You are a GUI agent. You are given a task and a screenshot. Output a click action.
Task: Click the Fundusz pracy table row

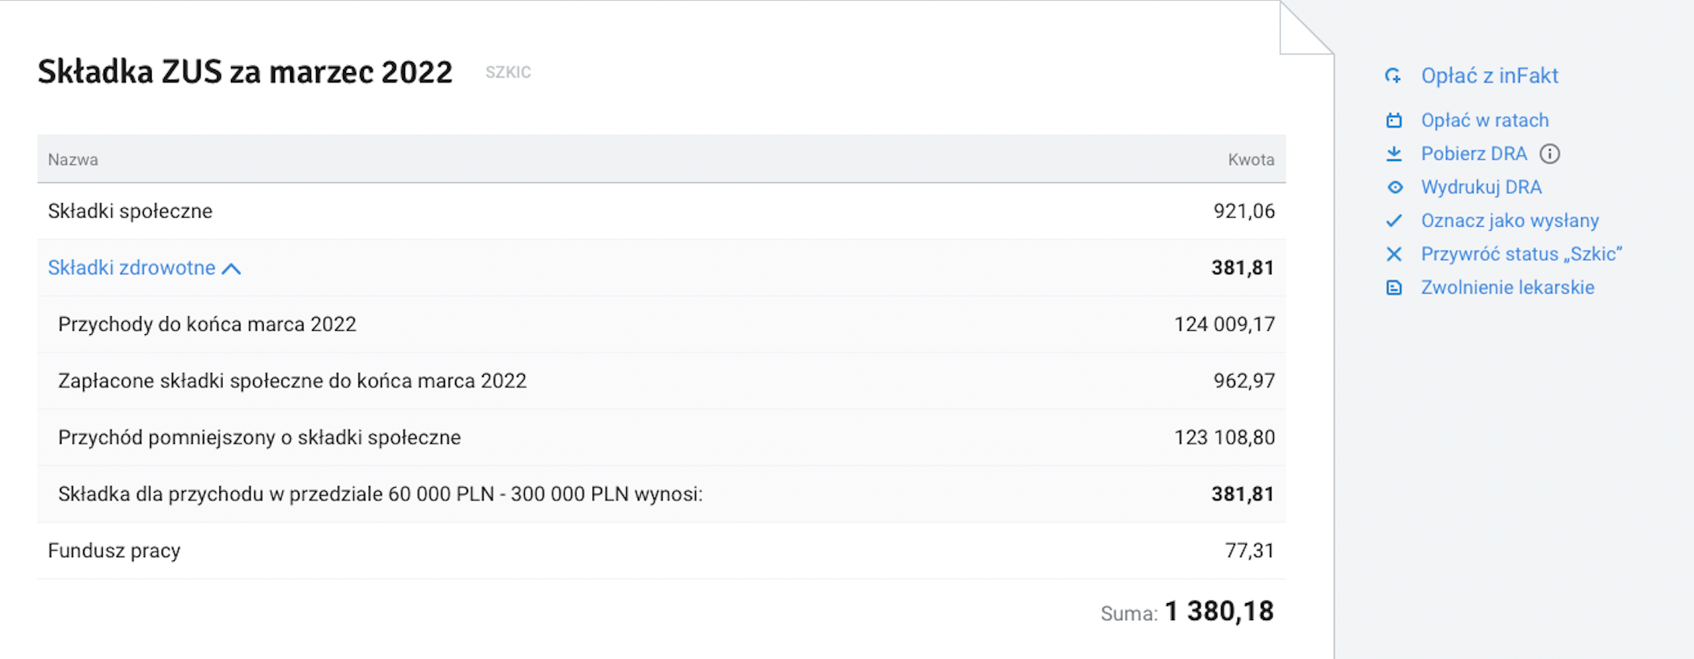(x=661, y=551)
